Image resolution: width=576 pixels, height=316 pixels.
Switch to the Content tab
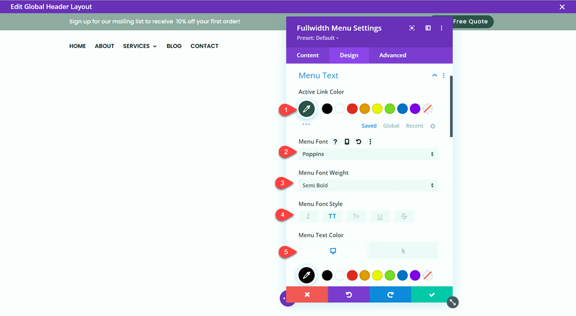click(x=308, y=55)
